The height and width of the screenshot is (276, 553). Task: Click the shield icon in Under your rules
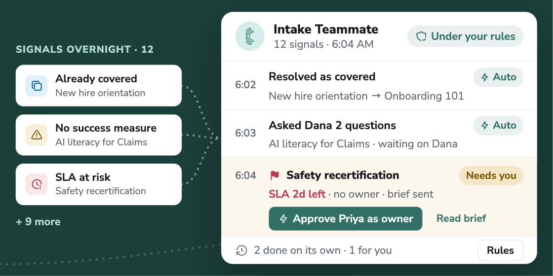(422, 36)
